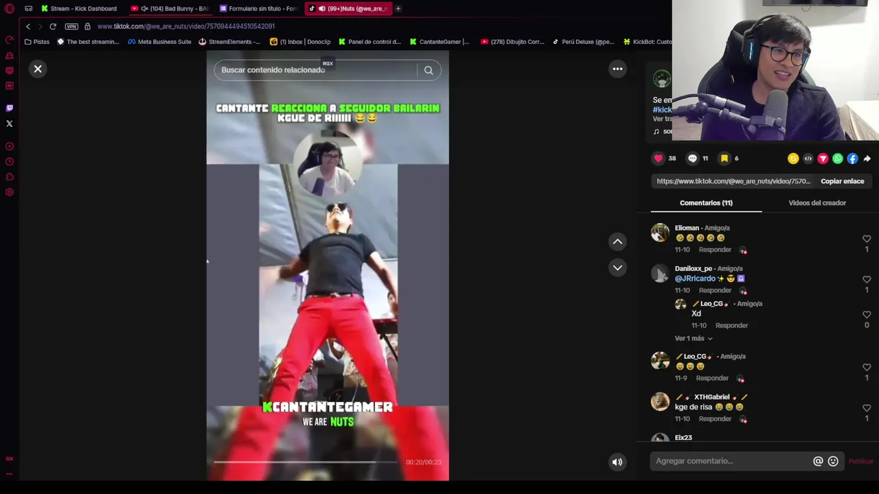
Task: Open extensions cube icon in sidebar
Action: 10,177
